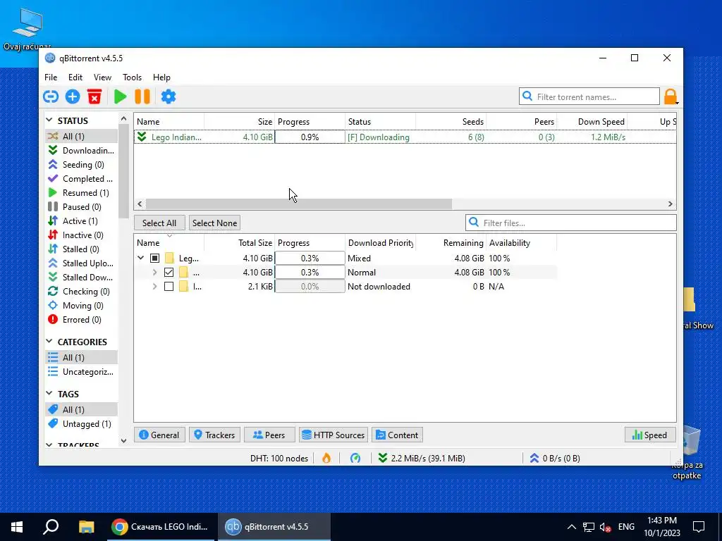Click the Select All button
This screenshot has width=722, height=541.
click(159, 223)
